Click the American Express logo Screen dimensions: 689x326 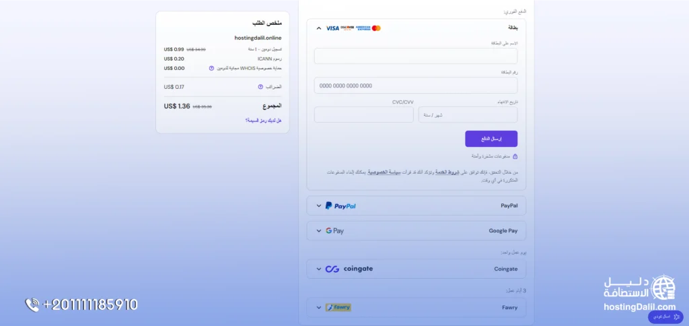[x=363, y=28]
